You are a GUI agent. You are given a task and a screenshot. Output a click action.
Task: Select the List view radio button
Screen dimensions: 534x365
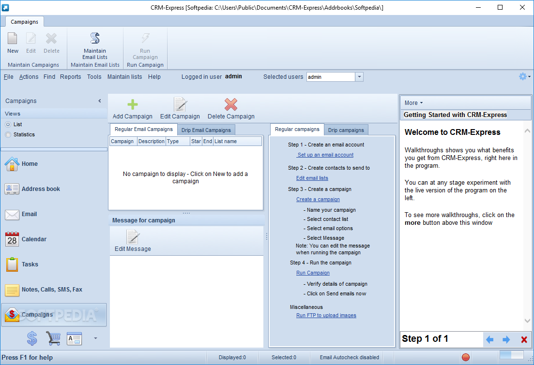[8, 125]
